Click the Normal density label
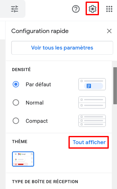 tap(35, 103)
